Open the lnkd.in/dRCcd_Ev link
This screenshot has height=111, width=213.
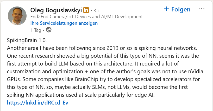[x=38, y=102]
